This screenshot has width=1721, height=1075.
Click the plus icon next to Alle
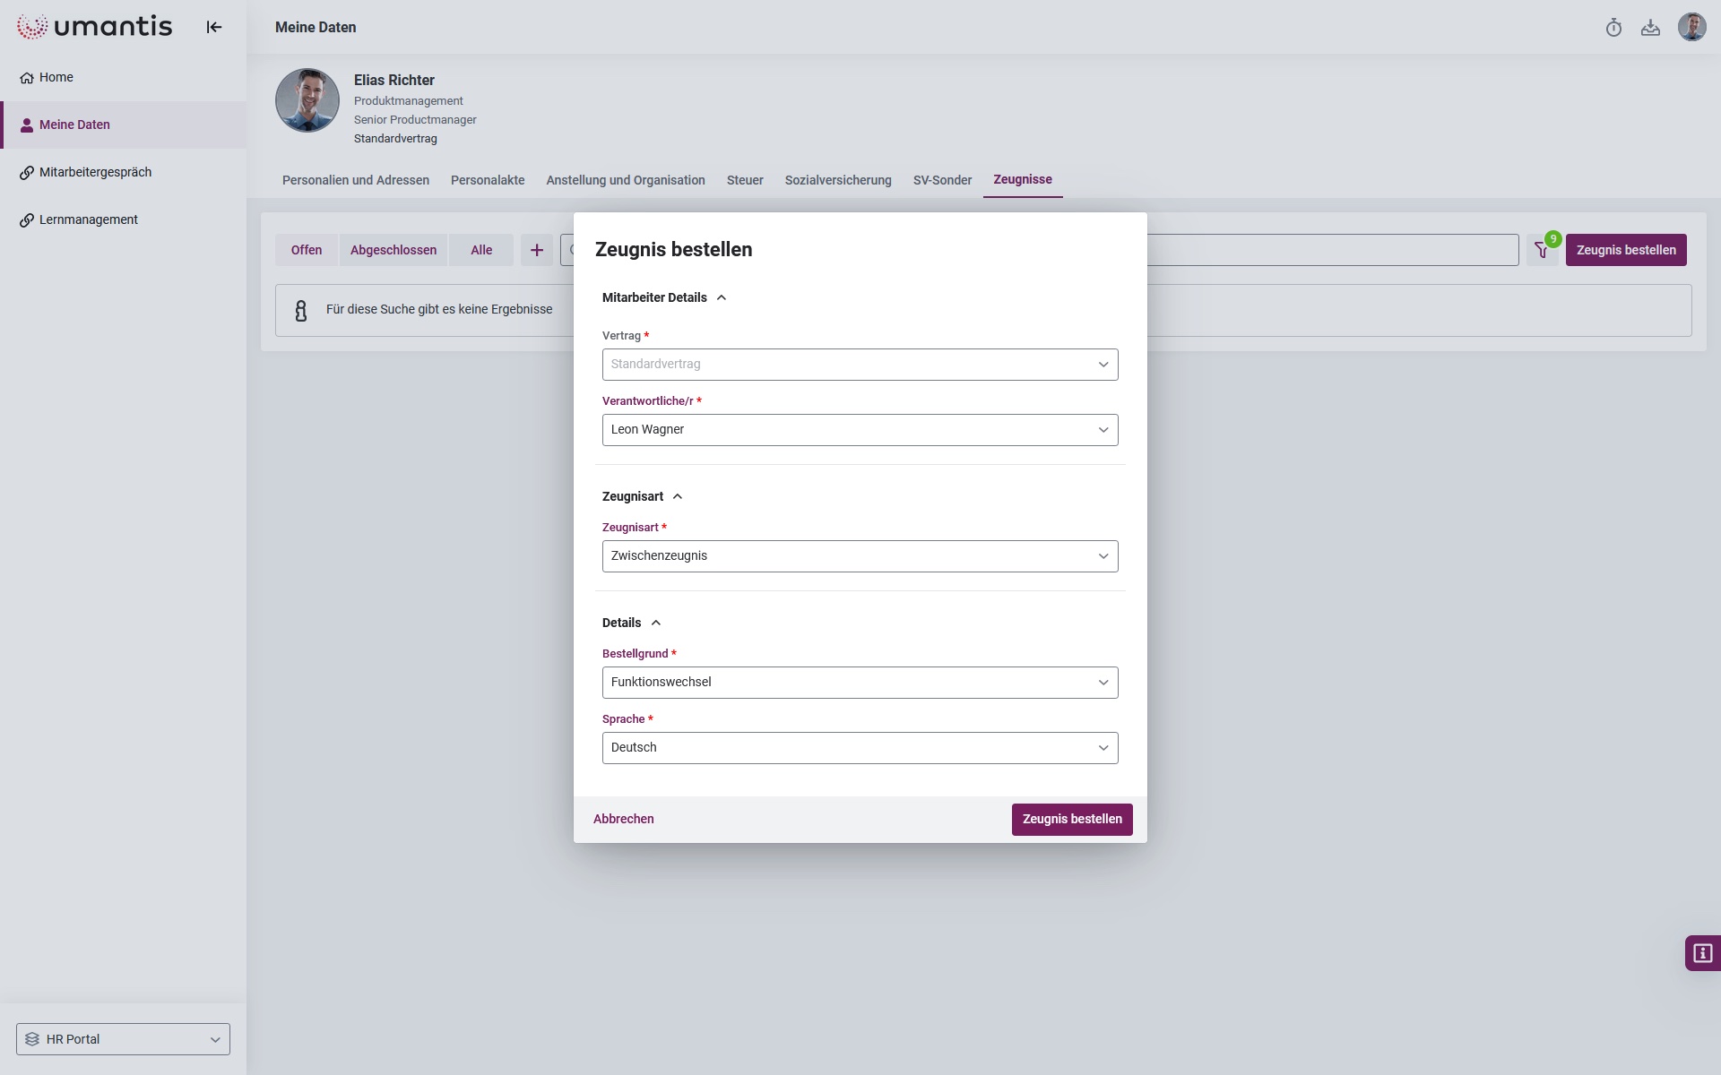tap(537, 250)
